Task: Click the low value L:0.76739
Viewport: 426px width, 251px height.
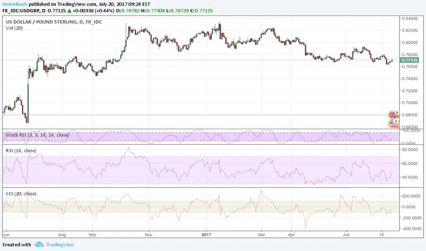Action: tap(178, 11)
